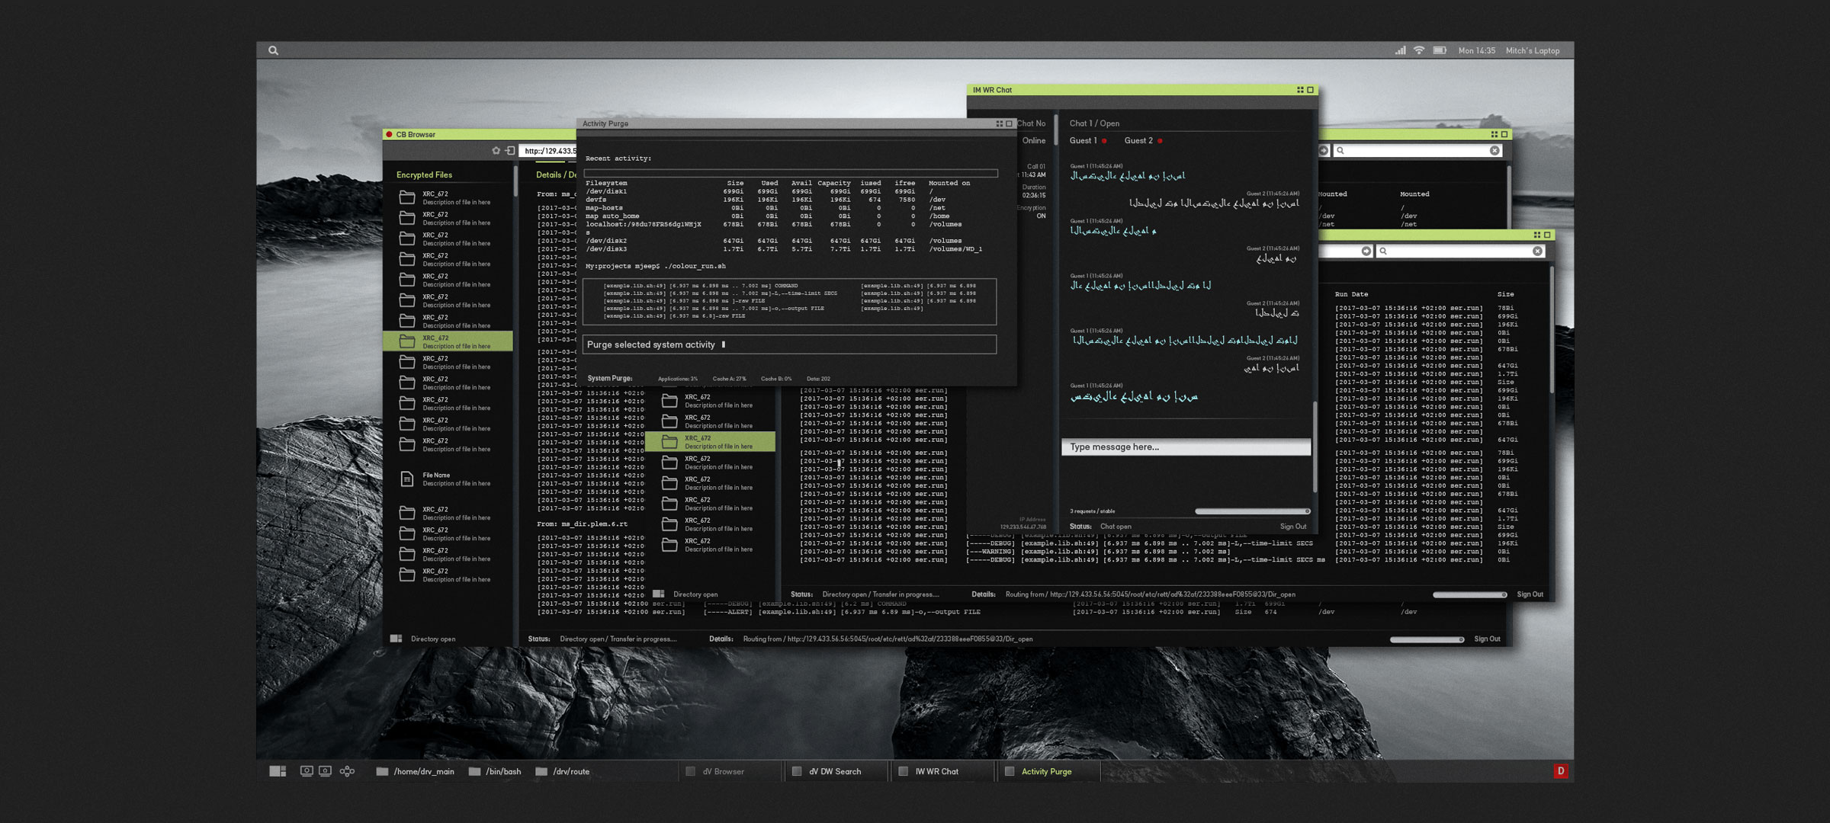Click the login arrow icon in CB Browser
The width and height of the screenshot is (1830, 823).
tap(510, 151)
